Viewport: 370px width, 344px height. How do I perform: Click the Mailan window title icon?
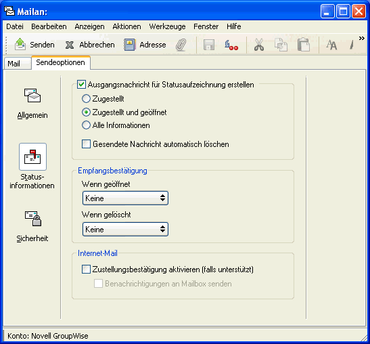pos(9,11)
